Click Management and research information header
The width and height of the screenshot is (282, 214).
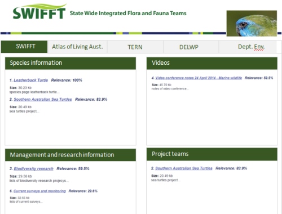coord(70,155)
